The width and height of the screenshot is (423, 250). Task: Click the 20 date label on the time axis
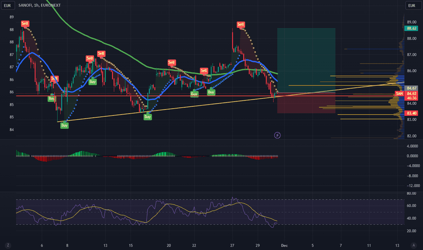click(168, 245)
